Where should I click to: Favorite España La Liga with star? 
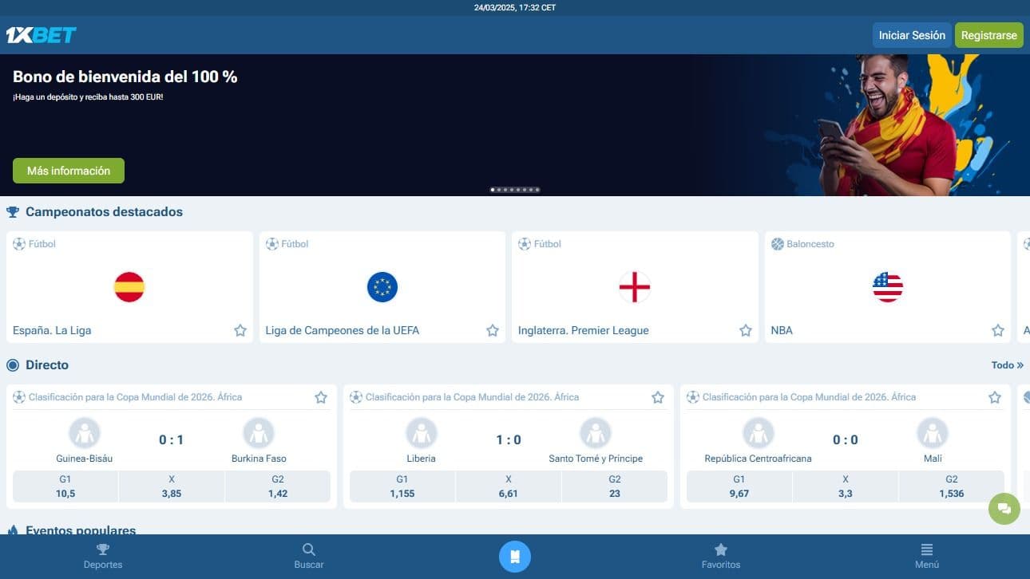tap(240, 330)
